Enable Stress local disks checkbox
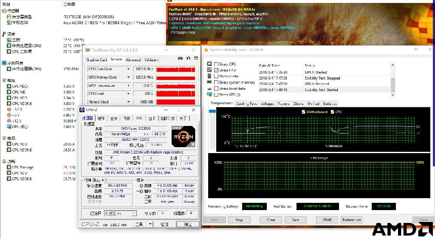435x239 pixels. coord(216,88)
